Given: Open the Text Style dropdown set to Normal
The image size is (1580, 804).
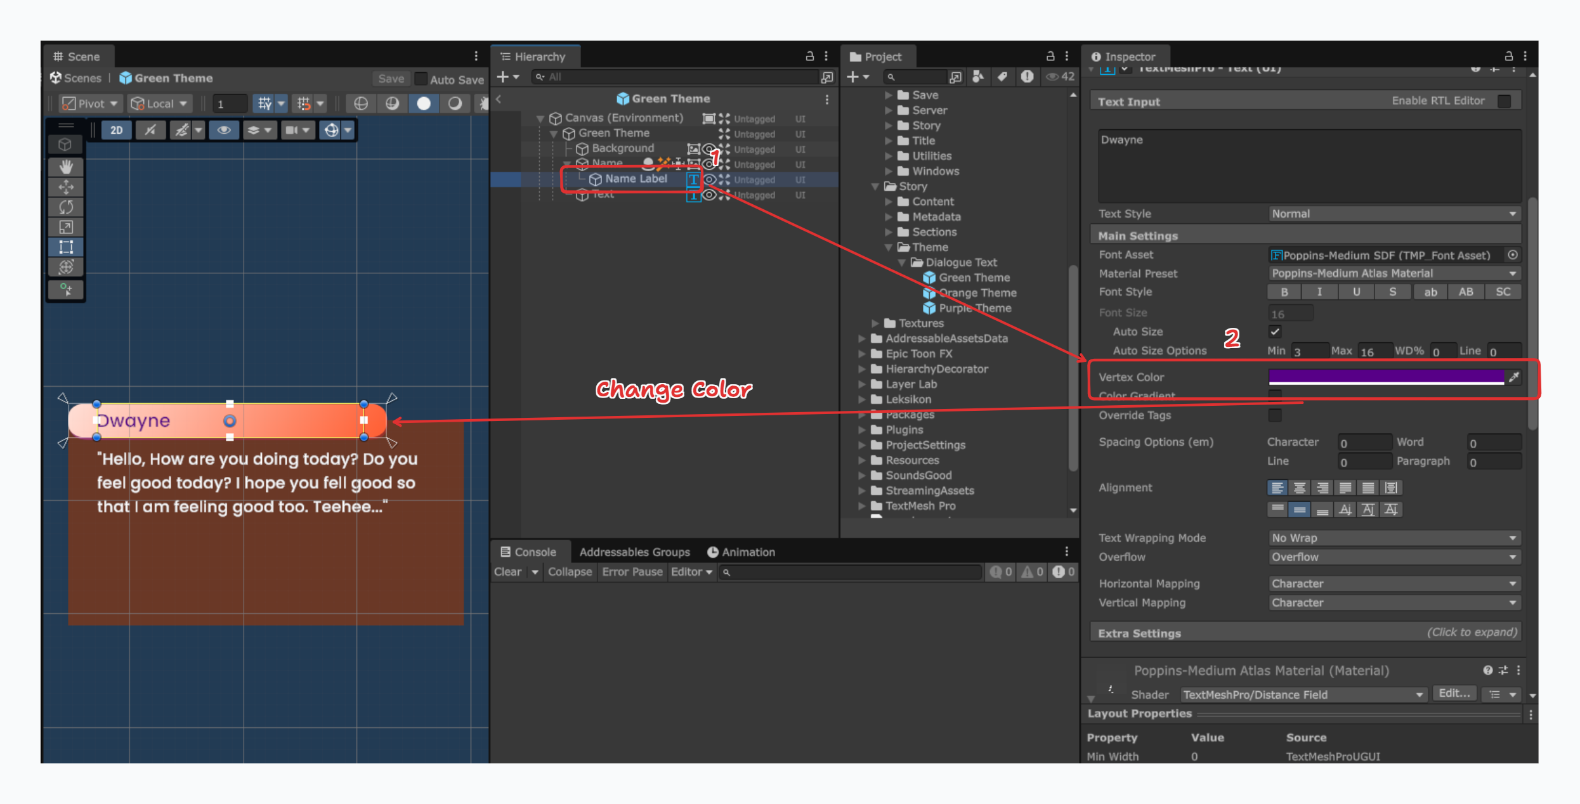Looking at the screenshot, I should 1393,214.
